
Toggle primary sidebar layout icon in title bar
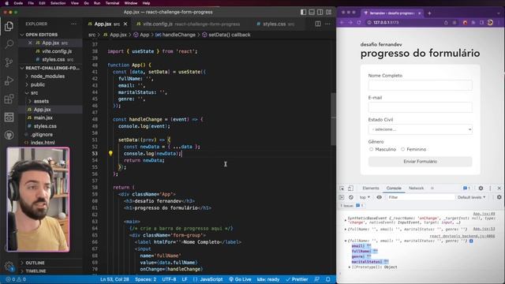(x=303, y=12)
